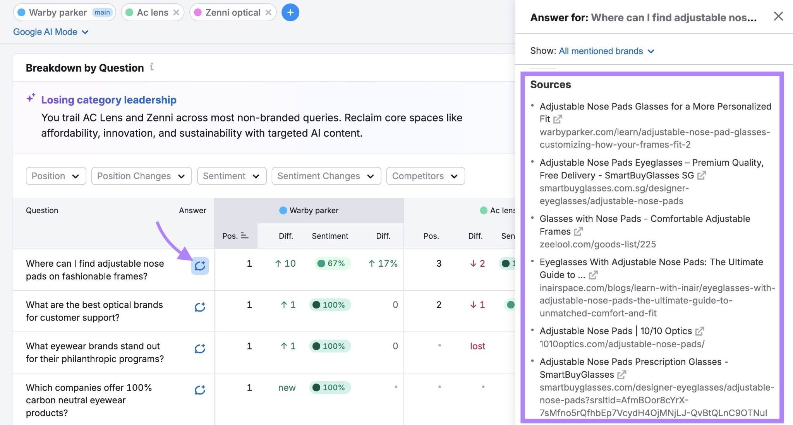793x425 pixels.
Task: Open the Competitors filter dropdown
Action: click(x=426, y=176)
